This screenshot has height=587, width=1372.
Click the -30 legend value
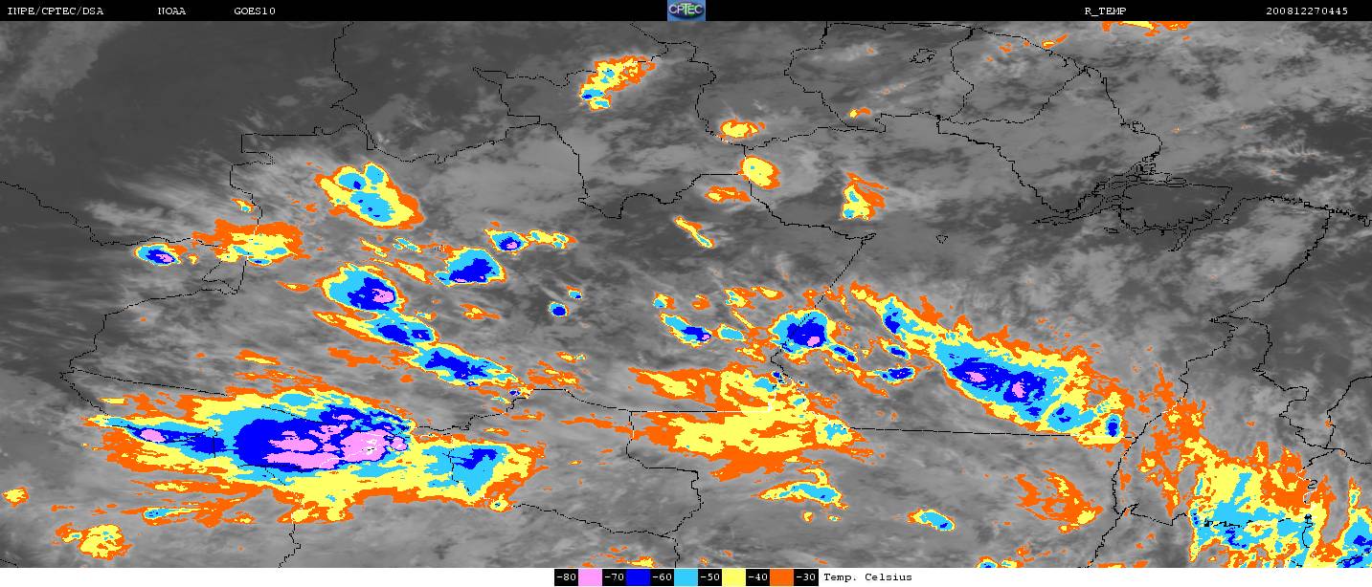pyautogui.click(x=806, y=577)
